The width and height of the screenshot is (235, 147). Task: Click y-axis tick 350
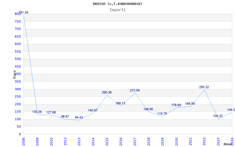pos(18,82)
